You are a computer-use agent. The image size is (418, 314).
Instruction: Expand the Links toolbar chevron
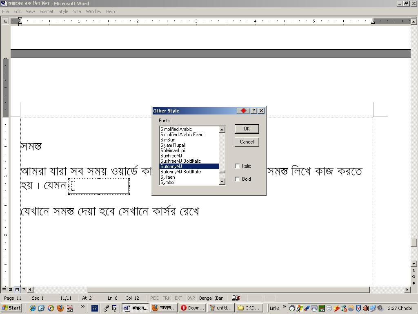[x=285, y=307]
